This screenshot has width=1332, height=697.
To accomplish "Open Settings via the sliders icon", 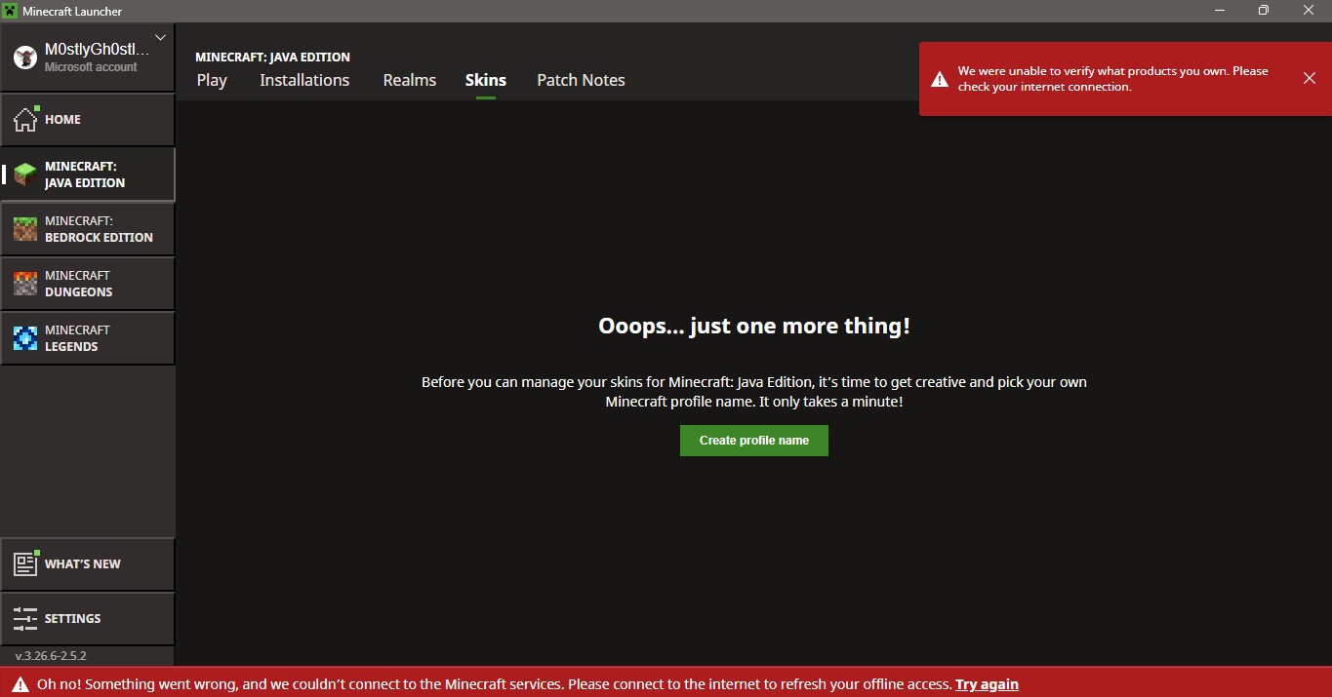I will [x=25, y=618].
